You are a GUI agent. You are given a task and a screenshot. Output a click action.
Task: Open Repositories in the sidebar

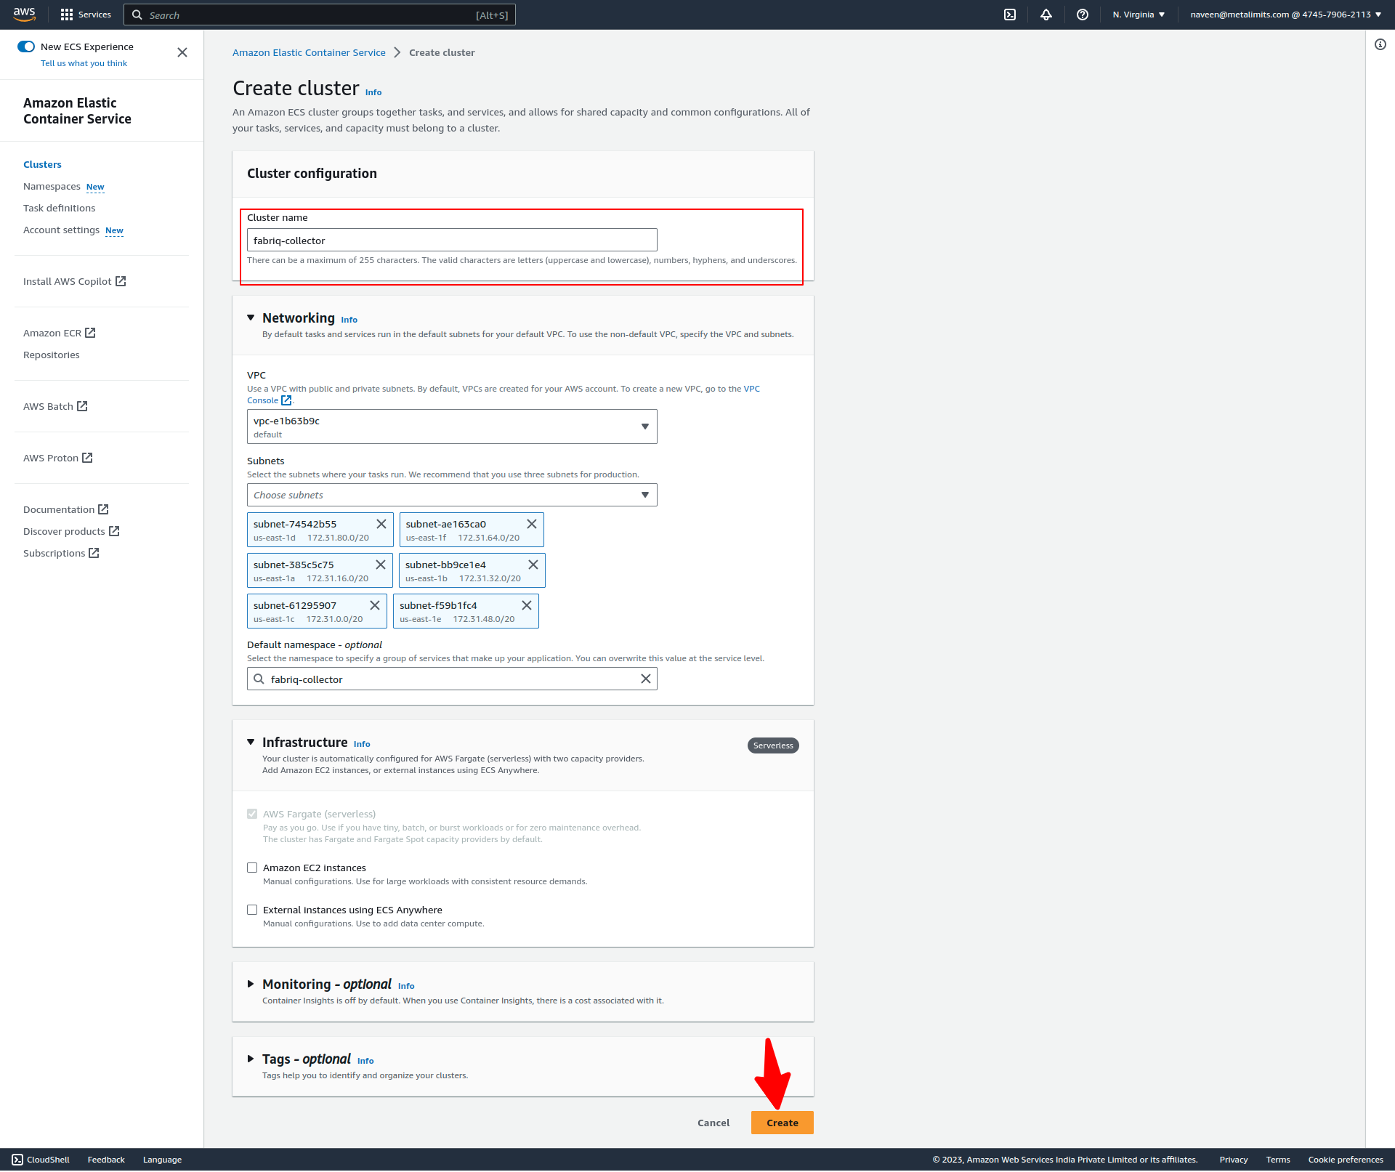tap(52, 355)
